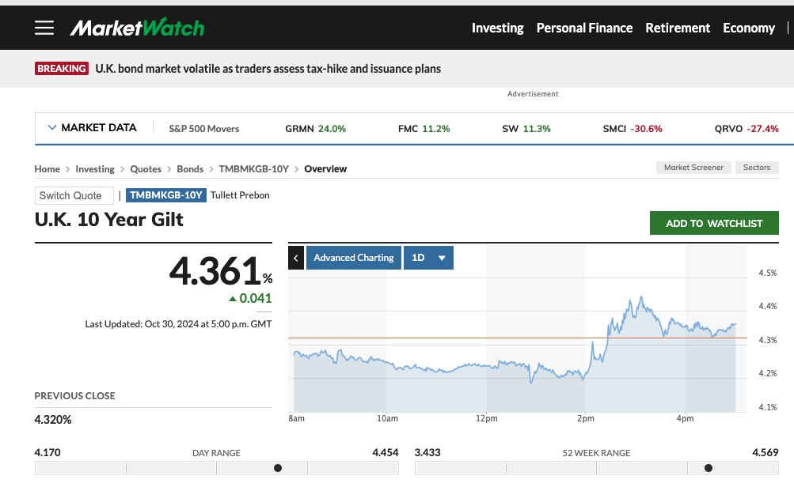Go to Investing breadcrumb
The width and height of the screenshot is (794, 487).
coord(95,169)
